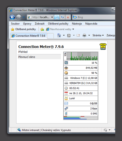The image size is (122, 141).
Task: Click the name-day icon beside Lumír
Action: pyautogui.click(x=66, y=98)
